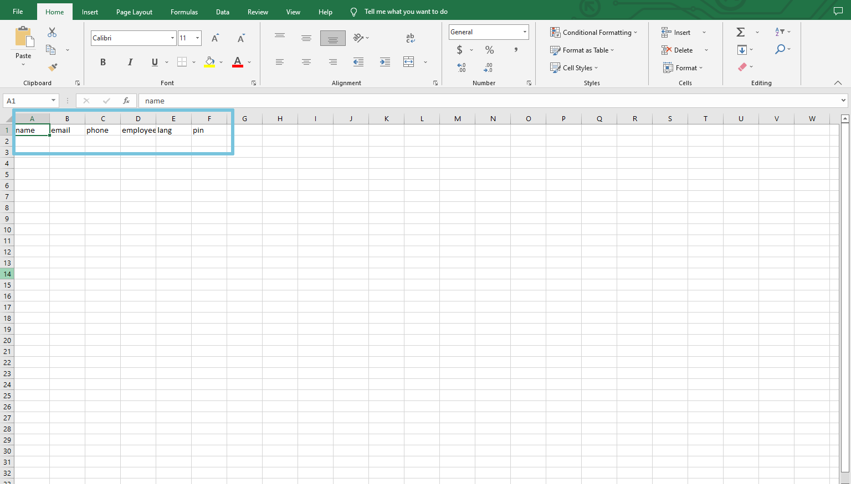The width and height of the screenshot is (851, 484).
Task: Open the font name dropdown
Action: point(172,38)
